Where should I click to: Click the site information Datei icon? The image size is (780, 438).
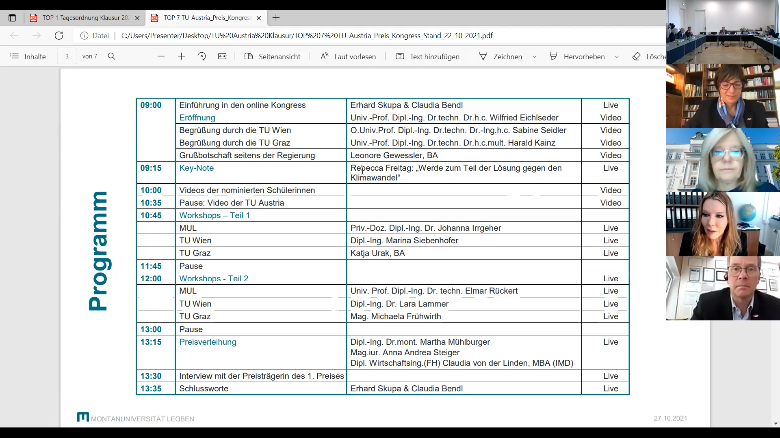84,36
